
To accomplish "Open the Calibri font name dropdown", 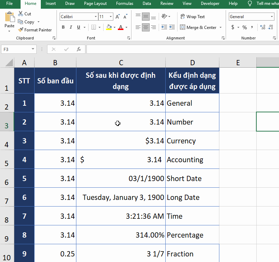I will coord(96,17).
